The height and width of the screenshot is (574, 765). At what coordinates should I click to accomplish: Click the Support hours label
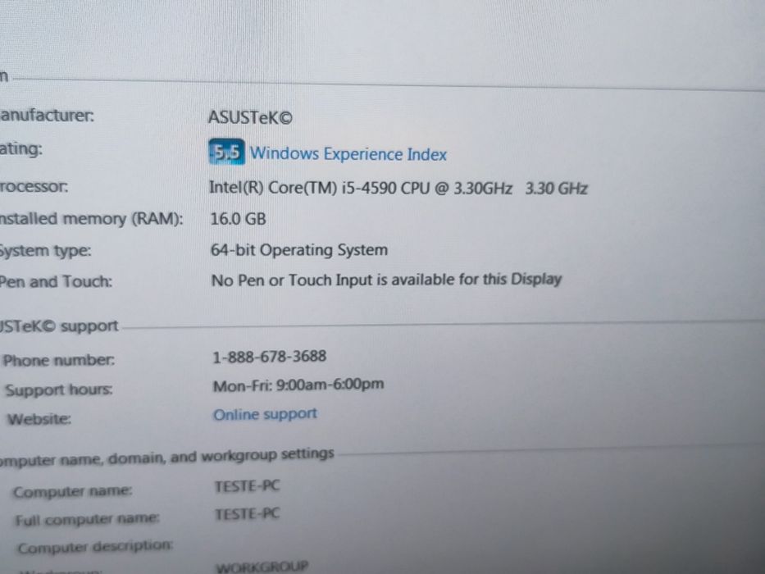58,390
